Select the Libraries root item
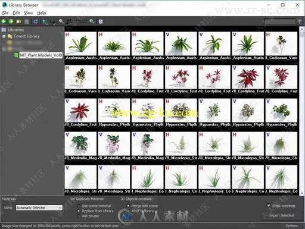 16,30
